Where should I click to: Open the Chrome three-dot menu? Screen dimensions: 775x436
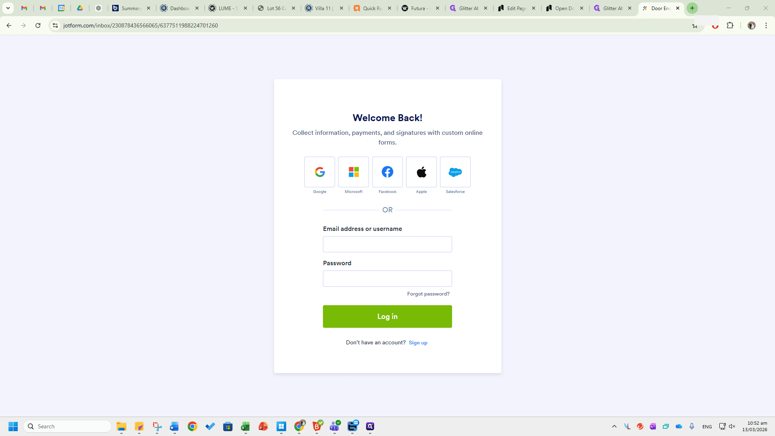[766, 25]
